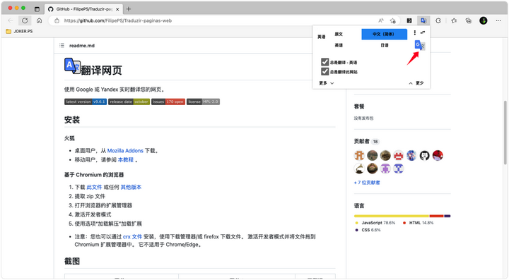
Task: Go to browser home page icon
Action: click(x=39, y=20)
